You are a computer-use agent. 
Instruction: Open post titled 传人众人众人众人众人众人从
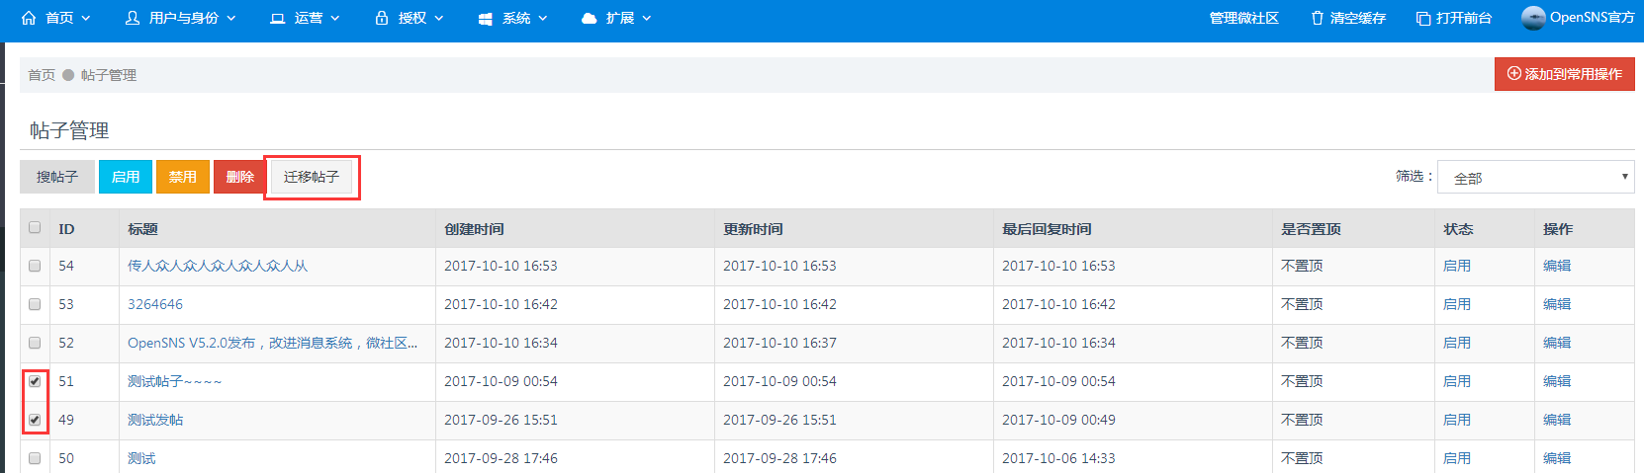point(218,266)
